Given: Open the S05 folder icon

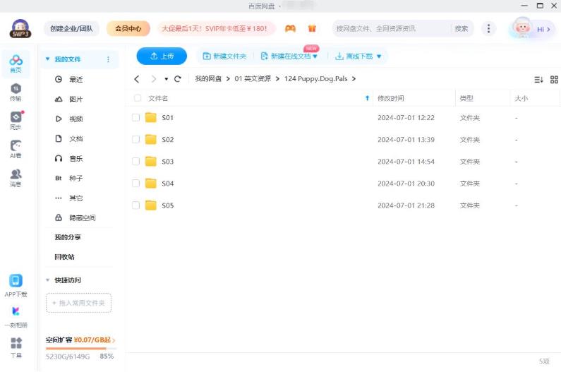Looking at the screenshot, I should coord(150,205).
